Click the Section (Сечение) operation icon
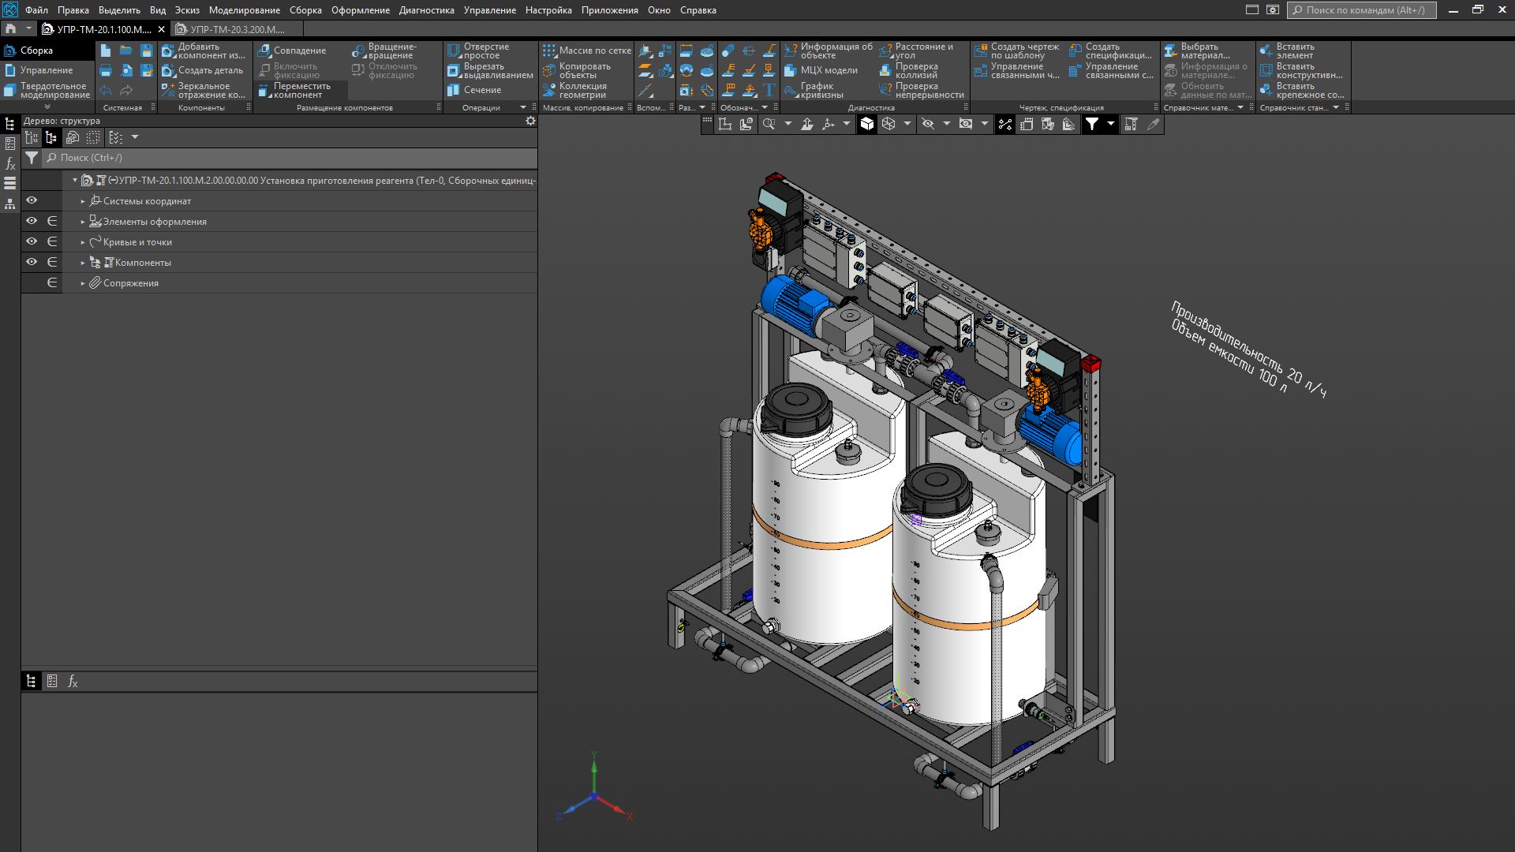This screenshot has width=1515, height=852. (x=454, y=90)
